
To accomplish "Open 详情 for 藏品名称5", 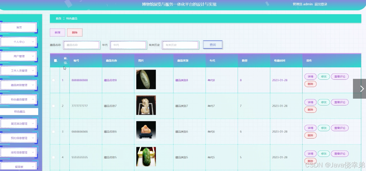I will click(x=310, y=154).
